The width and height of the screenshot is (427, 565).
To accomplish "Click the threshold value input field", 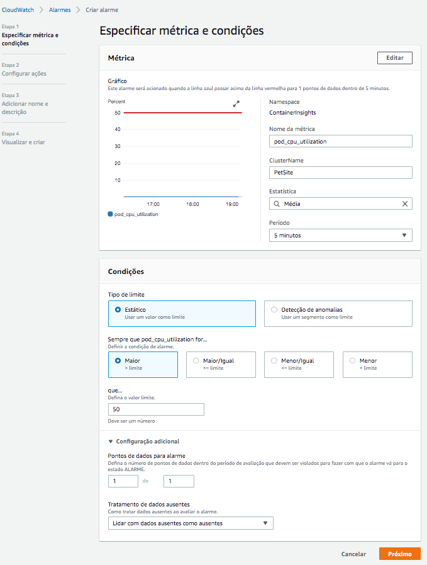I will [156, 409].
